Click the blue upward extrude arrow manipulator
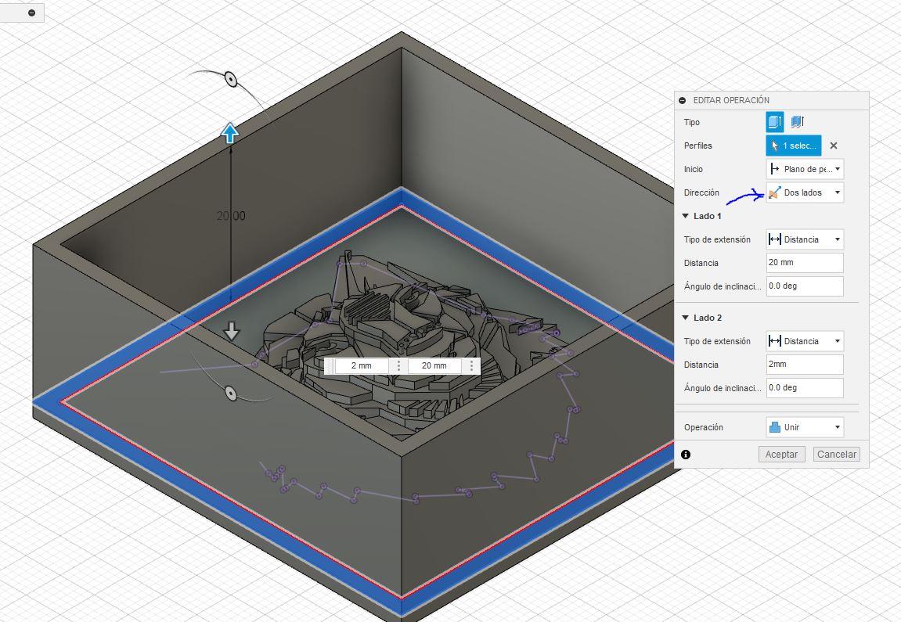The height and width of the screenshot is (622, 901). pos(230,133)
